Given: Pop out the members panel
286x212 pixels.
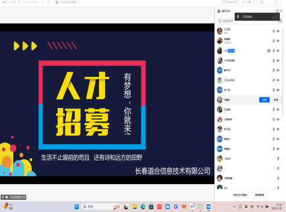Looking at the screenshot, I should 277,11.
